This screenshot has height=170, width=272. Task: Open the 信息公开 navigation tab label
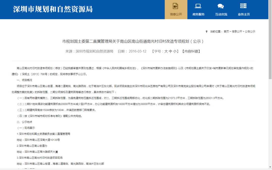tap(176, 14)
